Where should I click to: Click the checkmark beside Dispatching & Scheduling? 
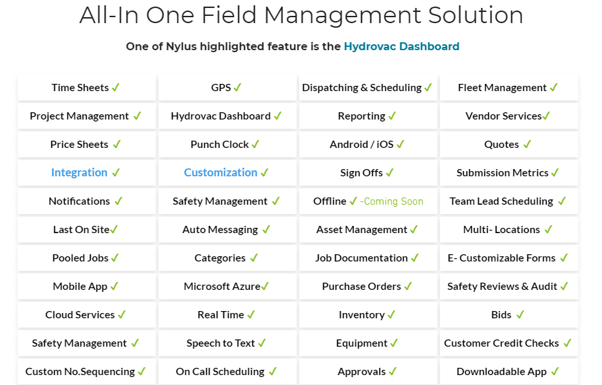428,87
